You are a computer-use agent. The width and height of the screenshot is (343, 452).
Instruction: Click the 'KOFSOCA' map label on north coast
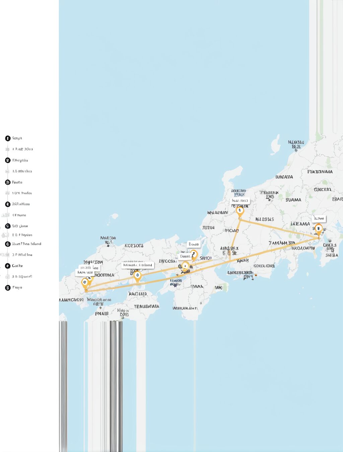pos(134,246)
